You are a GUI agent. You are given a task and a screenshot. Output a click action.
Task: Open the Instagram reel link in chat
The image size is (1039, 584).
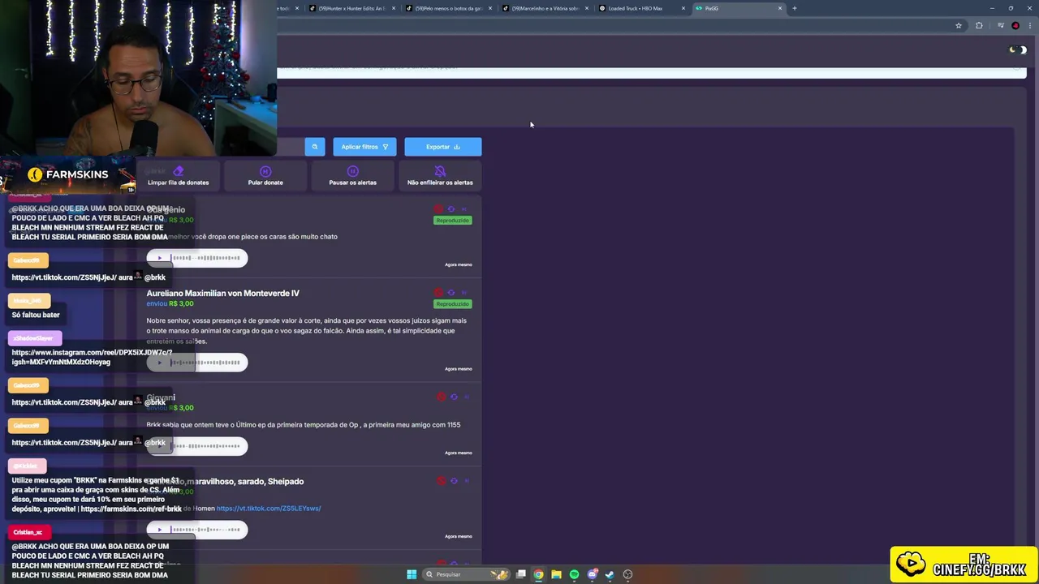[92, 357]
